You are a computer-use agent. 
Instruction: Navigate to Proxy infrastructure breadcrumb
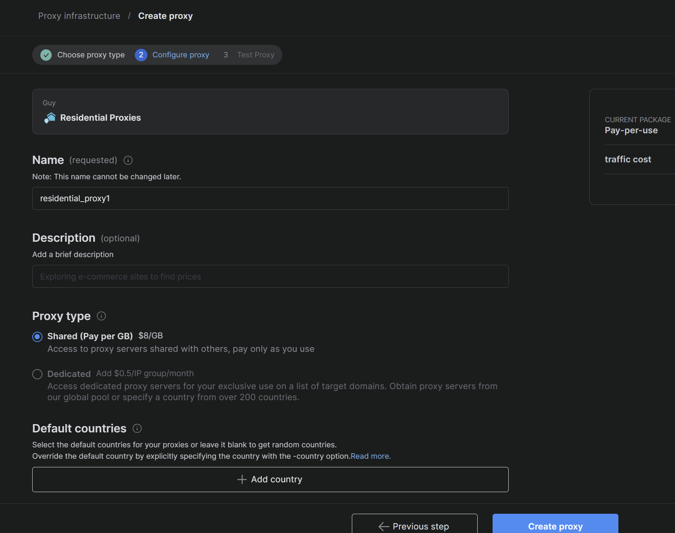79,16
